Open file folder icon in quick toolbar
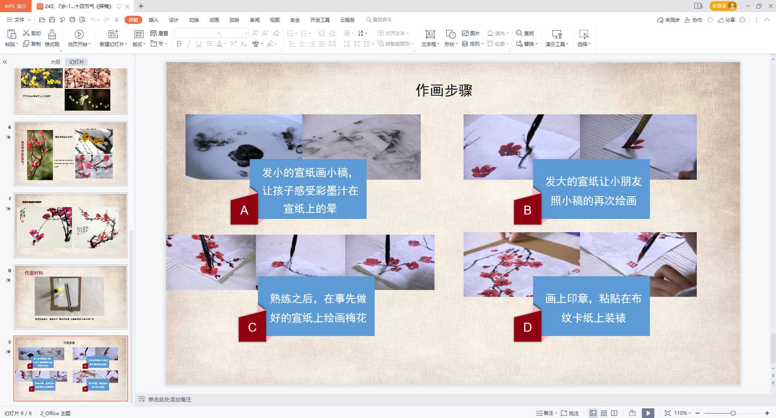 coord(42,20)
